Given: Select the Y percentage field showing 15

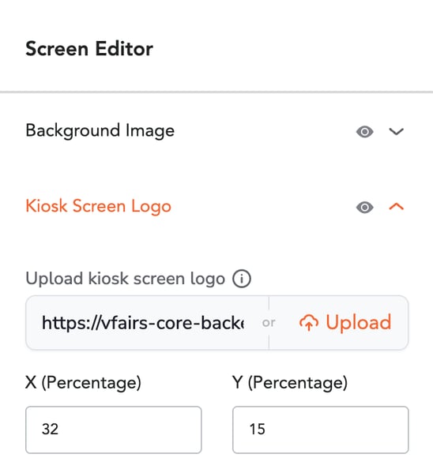Looking at the screenshot, I should [x=321, y=430].
